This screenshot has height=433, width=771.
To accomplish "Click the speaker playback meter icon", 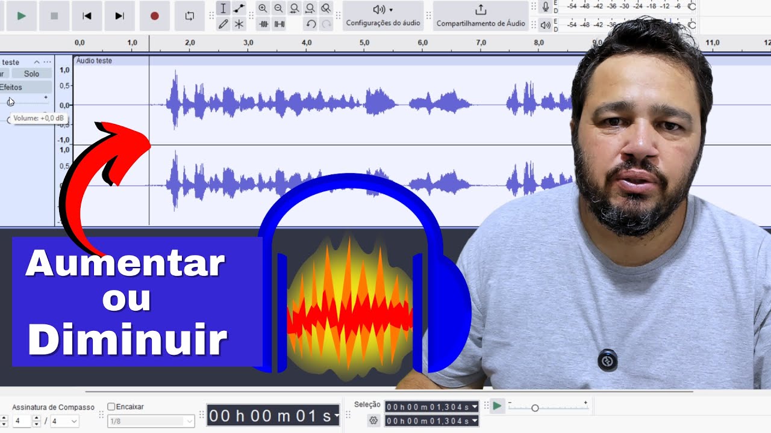I will coord(546,25).
